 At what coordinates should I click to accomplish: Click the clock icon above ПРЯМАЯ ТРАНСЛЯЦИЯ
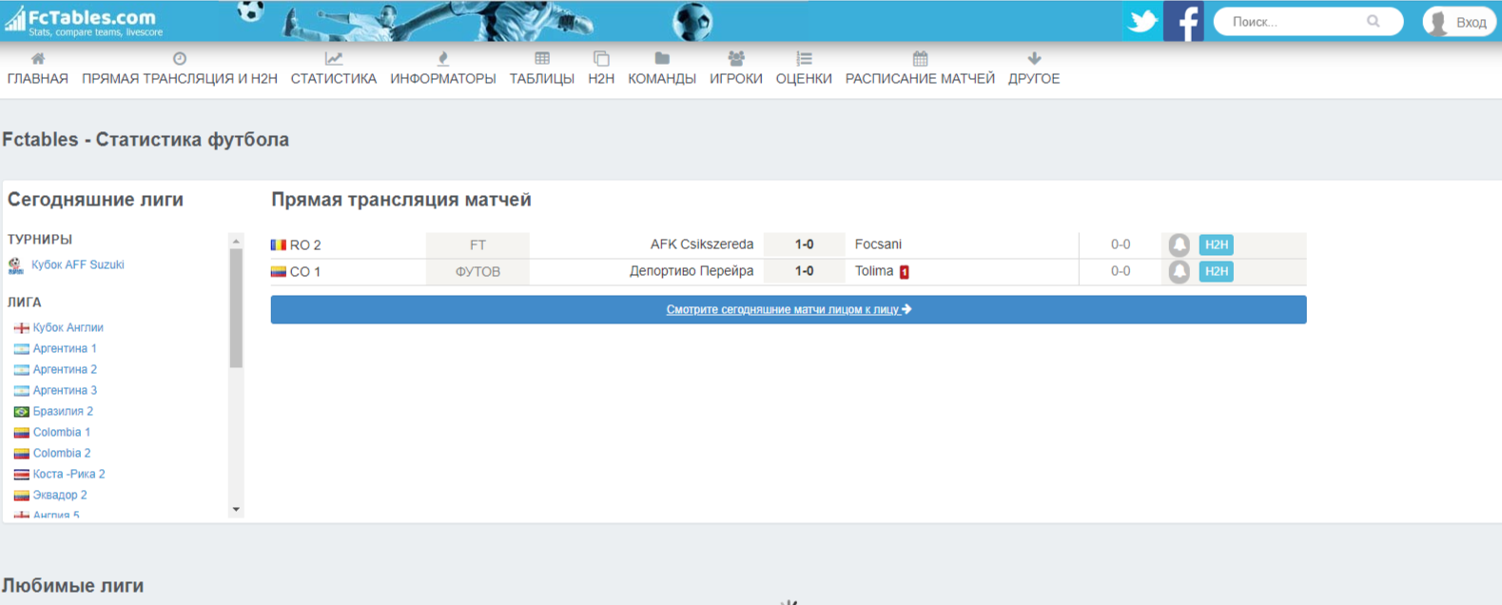coord(180,59)
